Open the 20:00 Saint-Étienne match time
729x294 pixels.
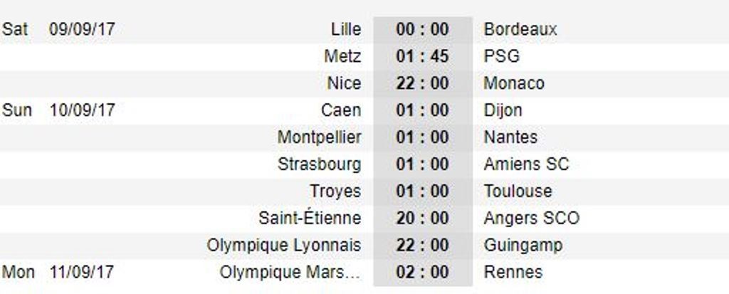click(x=422, y=218)
